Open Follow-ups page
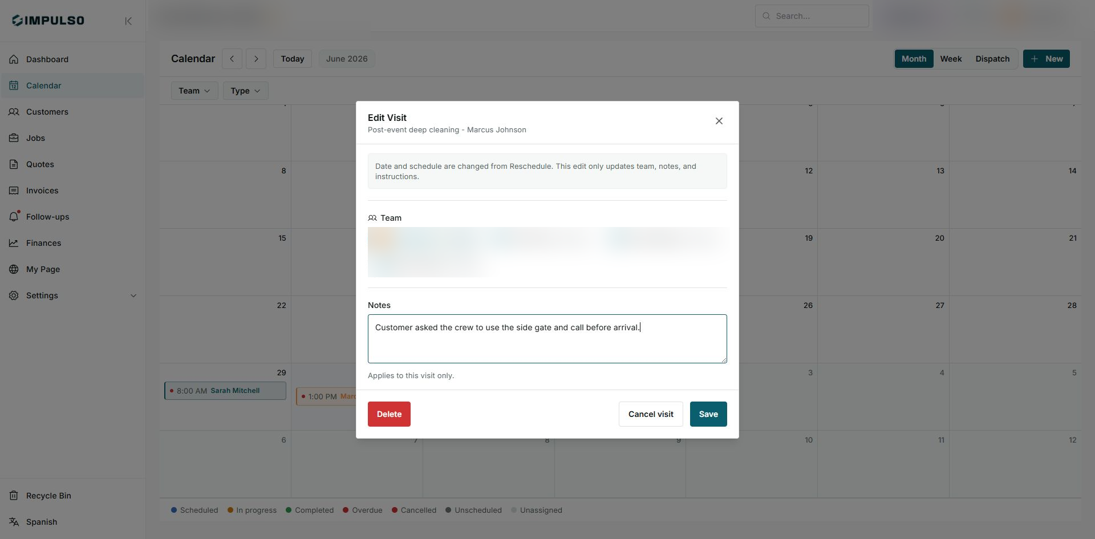The image size is (1095, 539). tap(72, 217)
